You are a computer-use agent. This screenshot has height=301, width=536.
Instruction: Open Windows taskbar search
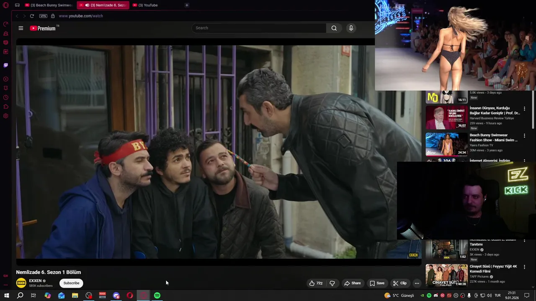click(20, 296)
